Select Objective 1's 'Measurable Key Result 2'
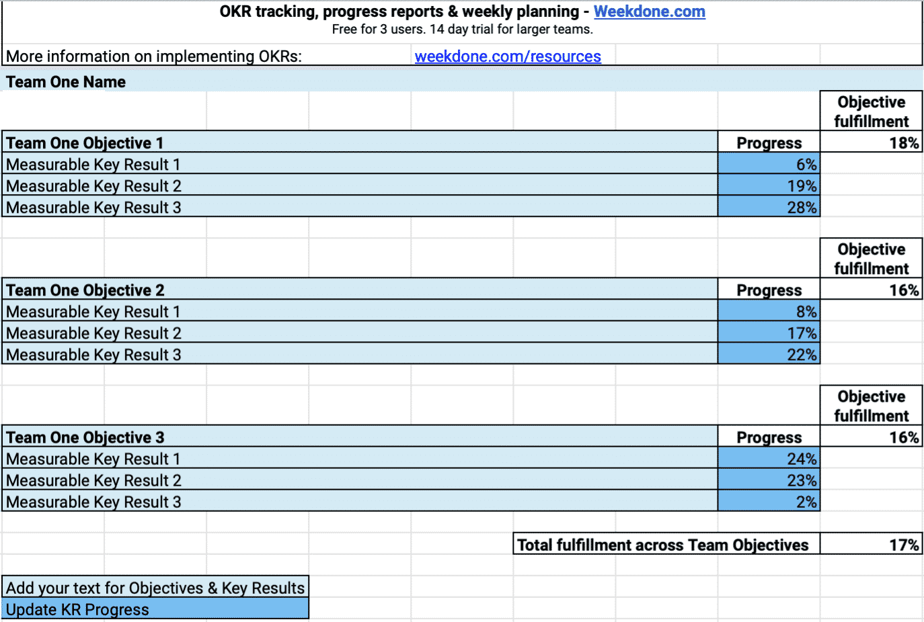The width and height of the screenshot is (924, 622). pos(360,185)
